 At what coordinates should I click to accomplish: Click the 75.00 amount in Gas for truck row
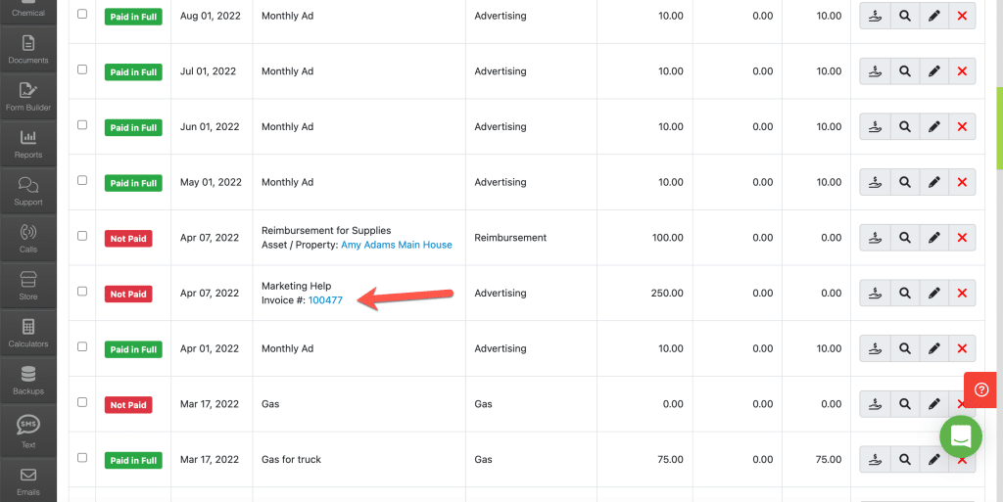670,459
